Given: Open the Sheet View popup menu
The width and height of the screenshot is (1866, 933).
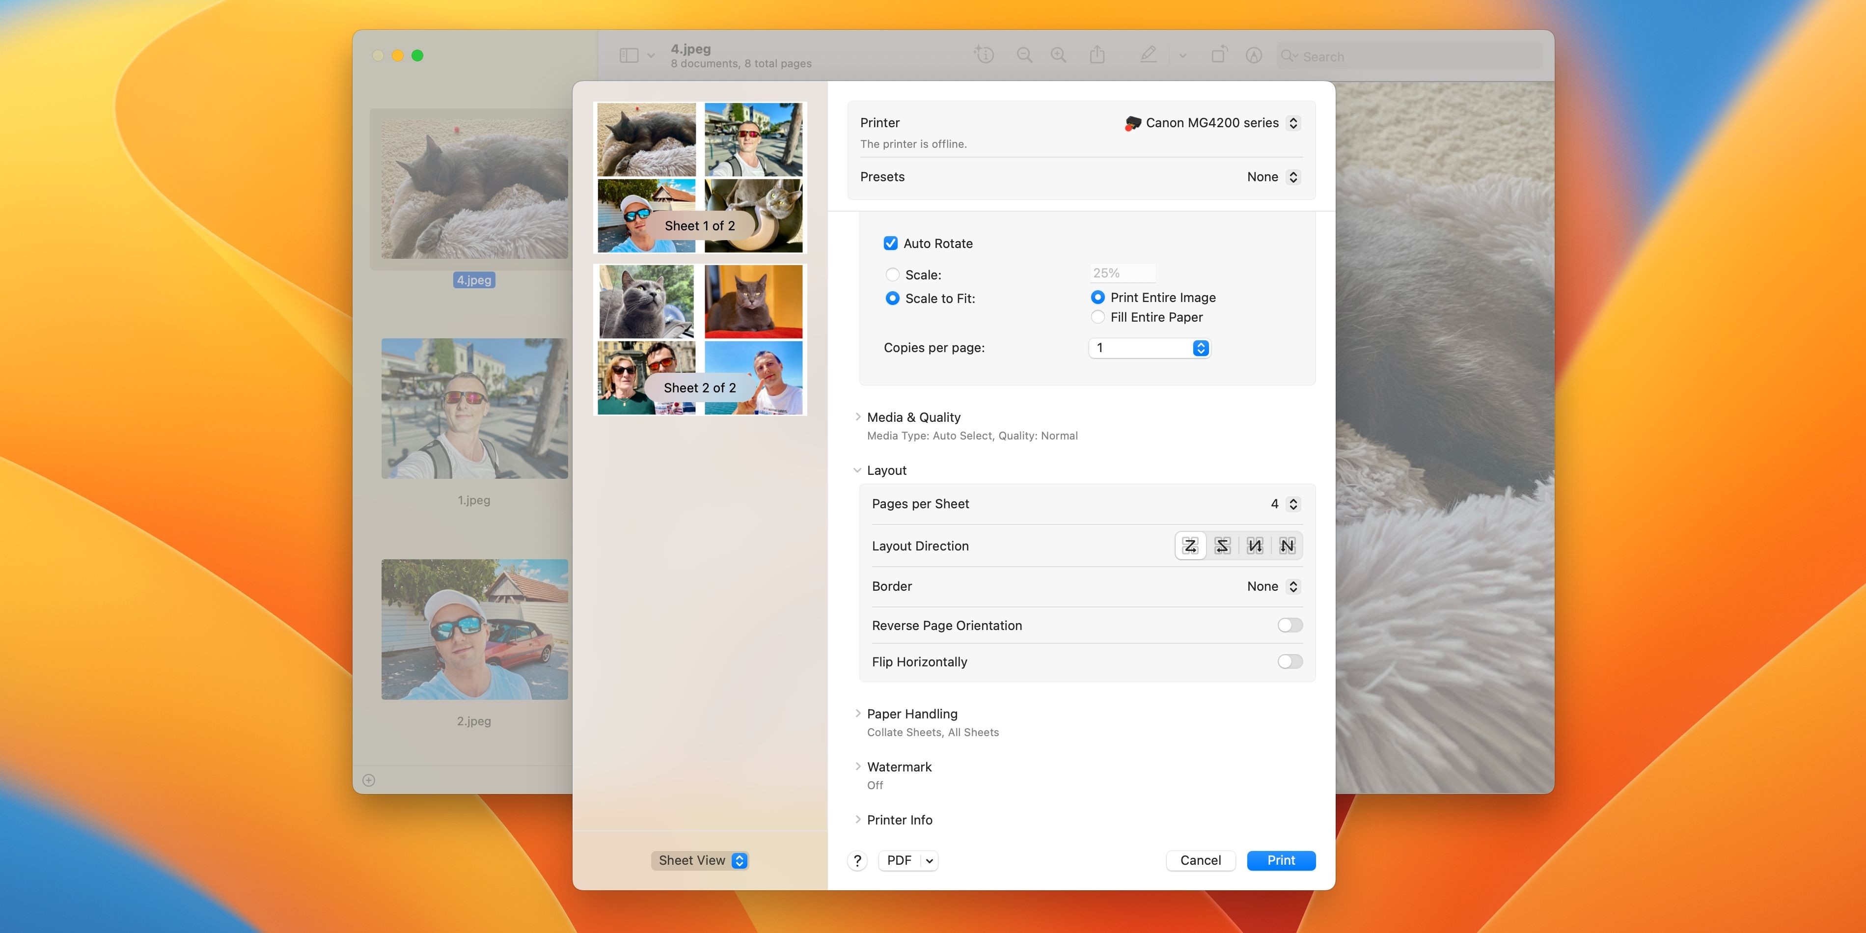Looking at the screenshot, I should 700,860.
